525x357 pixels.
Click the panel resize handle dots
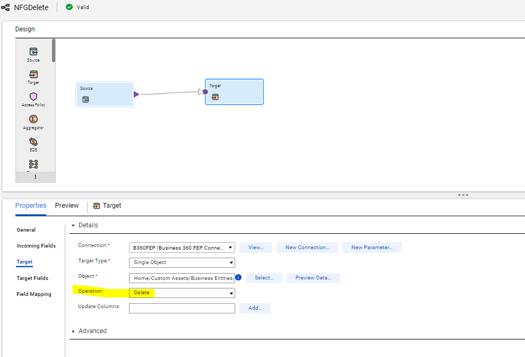point(463,195)
